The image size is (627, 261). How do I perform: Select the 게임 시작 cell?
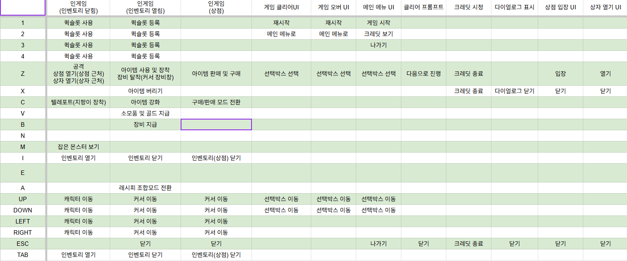pyautogui.click(x=379, y=23)
